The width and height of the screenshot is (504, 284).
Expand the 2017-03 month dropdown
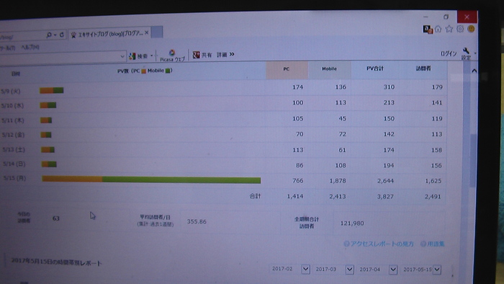point(349,269)
